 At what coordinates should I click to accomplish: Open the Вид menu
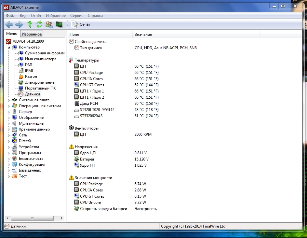click(23, 16)
